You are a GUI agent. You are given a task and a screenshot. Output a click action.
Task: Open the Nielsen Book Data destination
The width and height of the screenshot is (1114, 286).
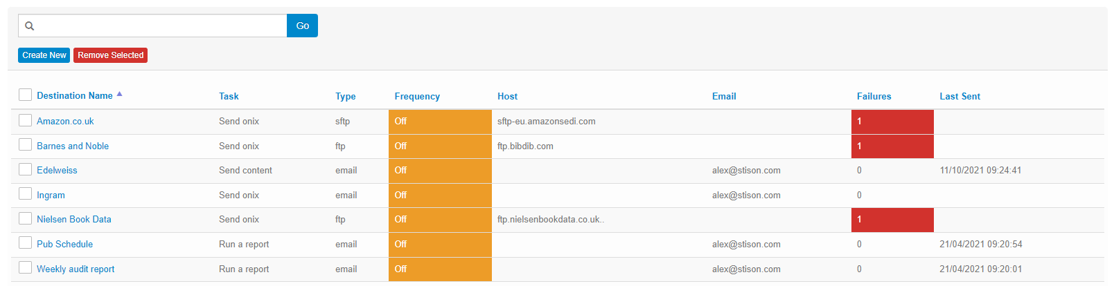[x=74, y=220]
